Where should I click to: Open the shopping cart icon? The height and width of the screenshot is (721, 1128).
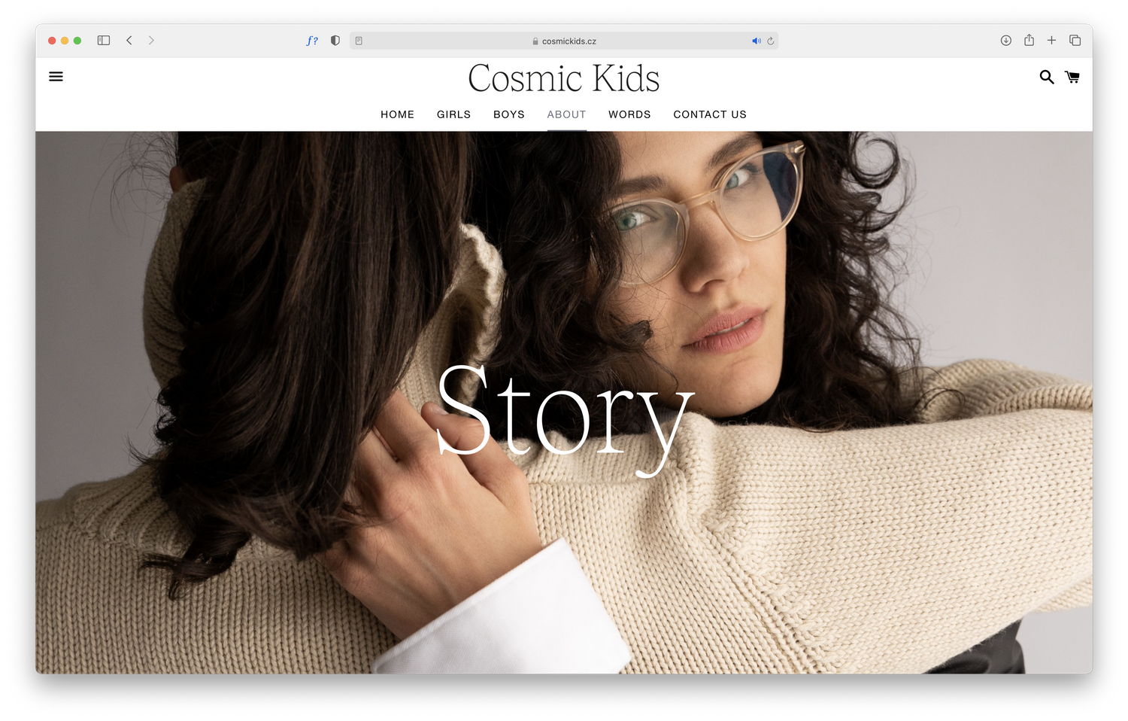point(1072,77)
